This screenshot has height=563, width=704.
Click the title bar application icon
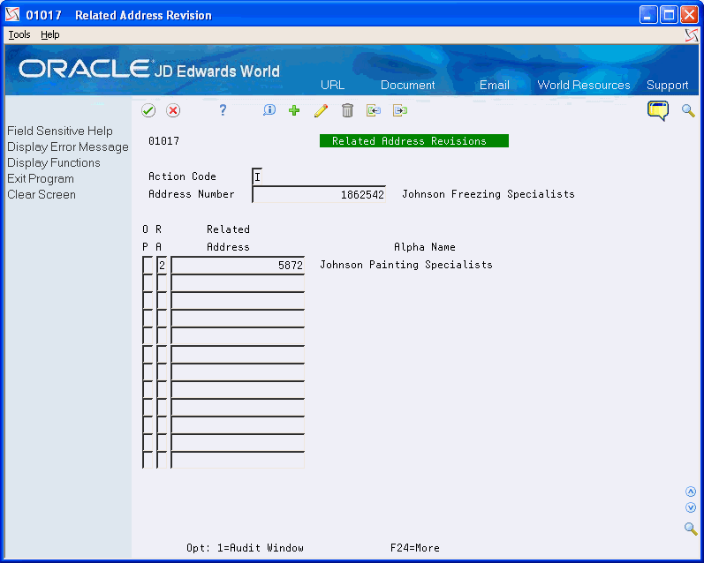pos(12,14)
